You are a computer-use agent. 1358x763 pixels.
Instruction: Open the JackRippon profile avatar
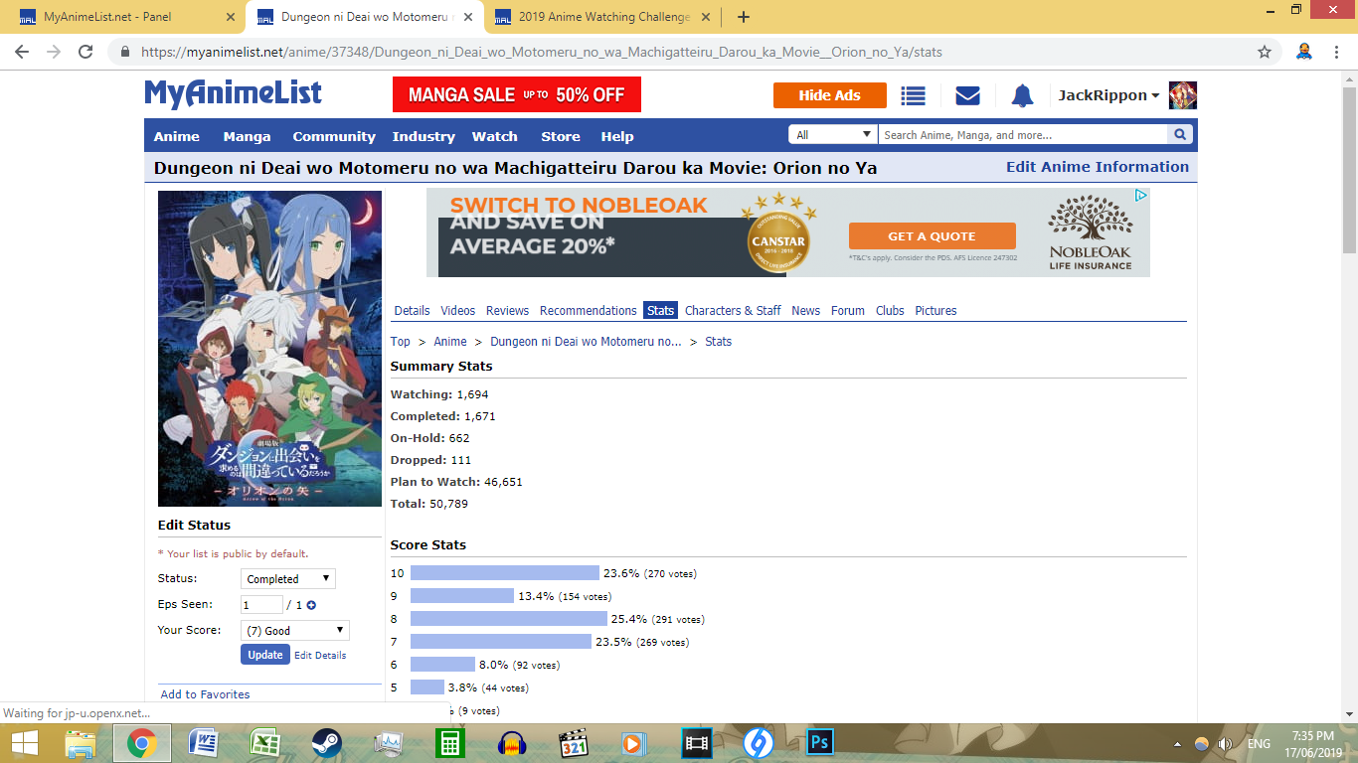pos(1182,95)
